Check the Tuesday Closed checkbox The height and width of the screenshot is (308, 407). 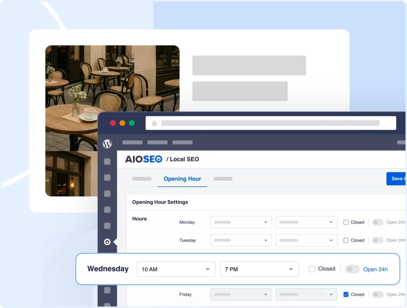(346, 240)
